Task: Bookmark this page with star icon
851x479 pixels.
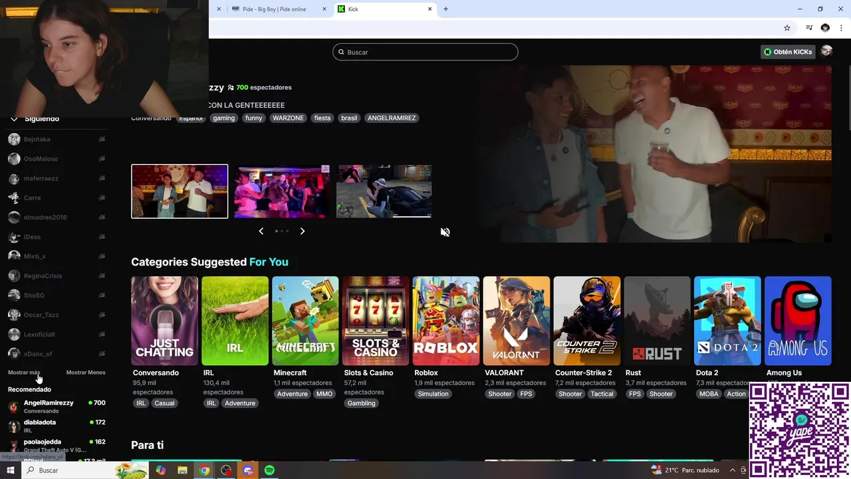Action: tap(787, 28)
